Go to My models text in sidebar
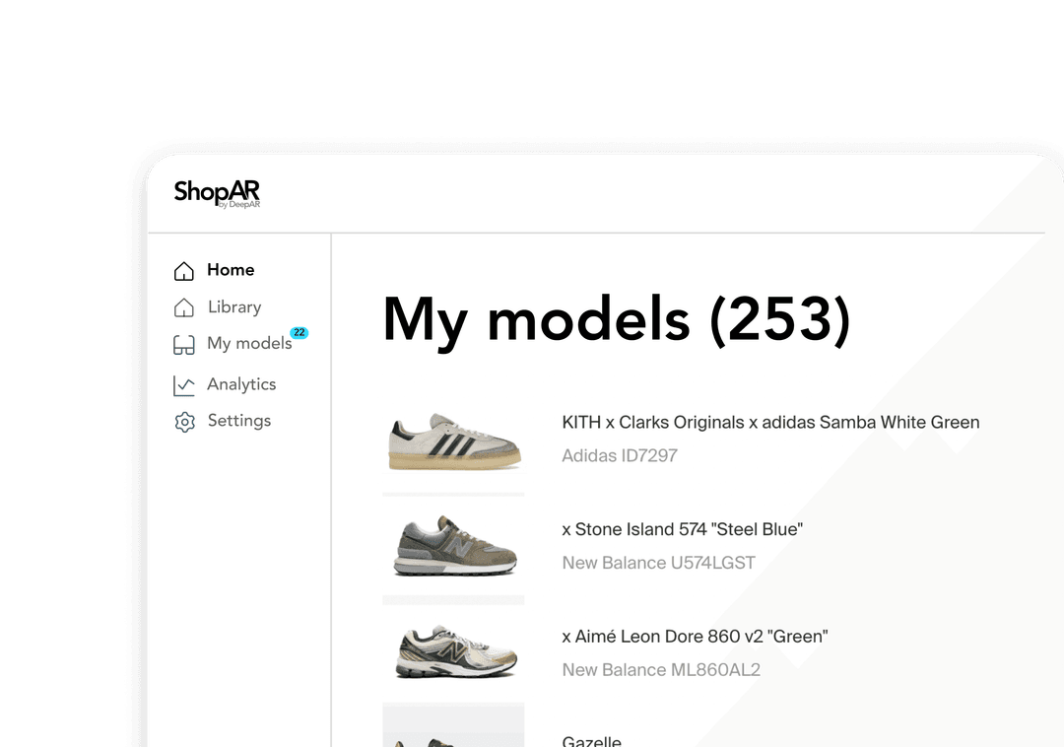The height and width of the screenshot is (747, 1064). tap(249, 344)
